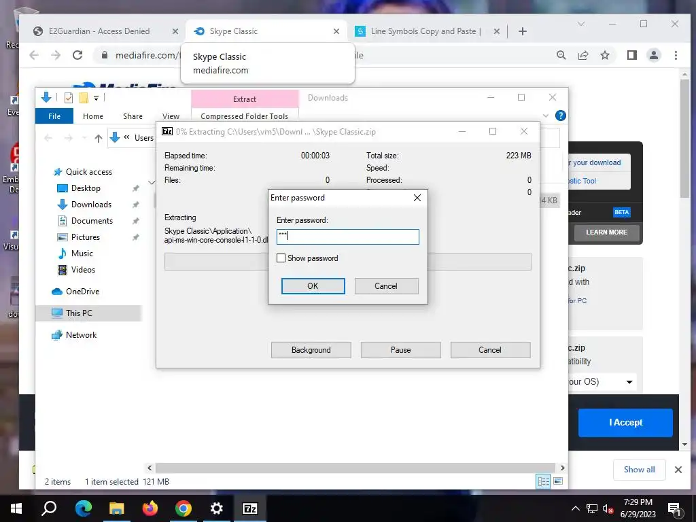Expand the Explorer ribbon chevron
696x522 pixels.
pyautogui.click(x=546, y=116)
